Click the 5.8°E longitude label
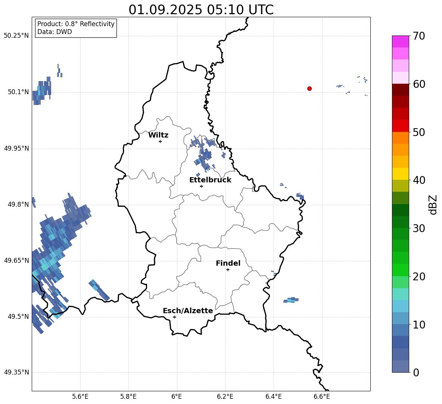Image resolution: width=442 pixels, height=404 pixels. [x=128, y=397]
